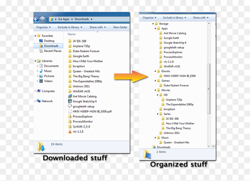Open Organize menu in Downloads window
The width and height of the screenshot is (250, 181).
43,27
